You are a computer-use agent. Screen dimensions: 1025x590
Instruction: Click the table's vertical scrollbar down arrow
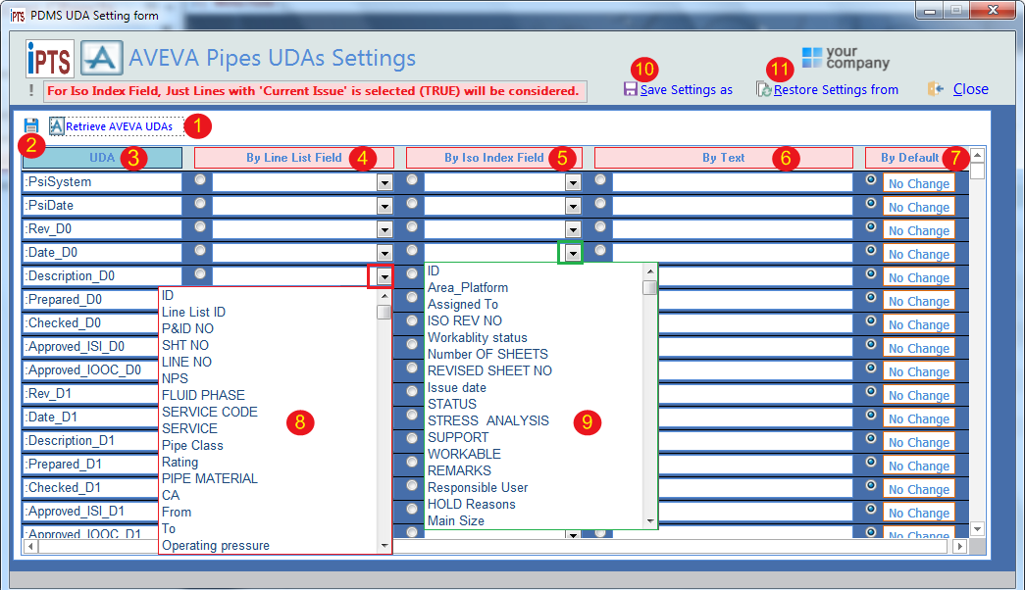pos(977,529)
